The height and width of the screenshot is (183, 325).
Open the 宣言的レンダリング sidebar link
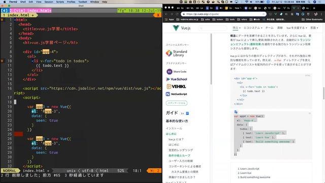(181, 150)
